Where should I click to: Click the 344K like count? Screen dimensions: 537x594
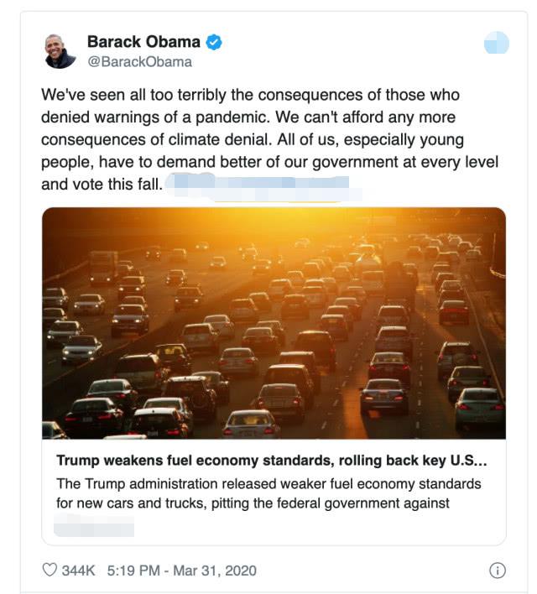[80, 571]
